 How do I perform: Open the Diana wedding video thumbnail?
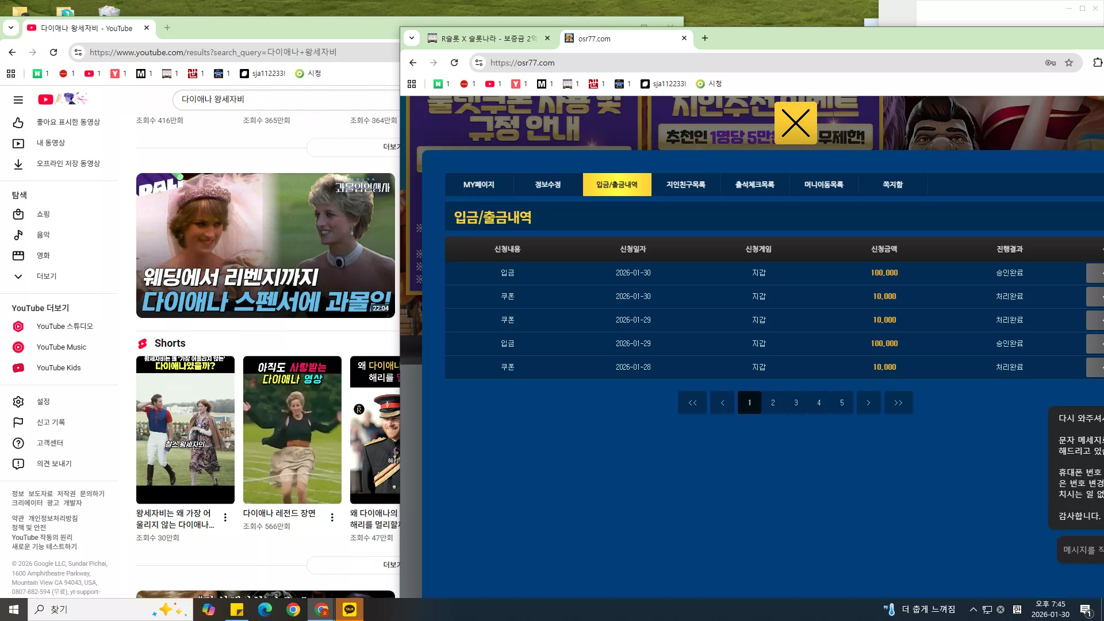pyautogui.click(x=266, y=246)
